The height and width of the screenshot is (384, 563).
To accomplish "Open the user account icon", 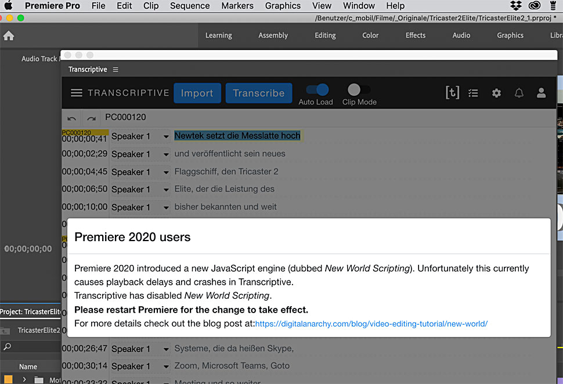I will point(541,93).
